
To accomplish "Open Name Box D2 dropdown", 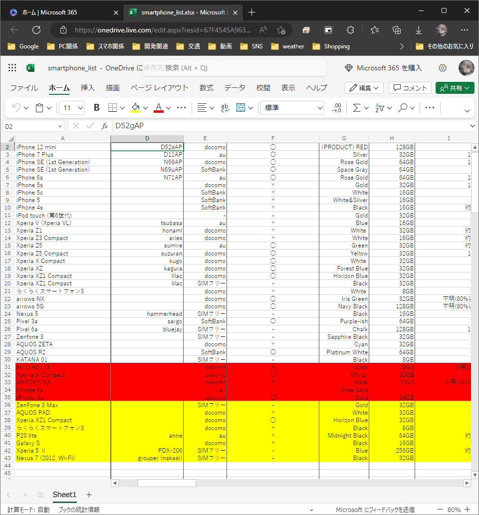I will pyautogui.click(x=60, y=126).
